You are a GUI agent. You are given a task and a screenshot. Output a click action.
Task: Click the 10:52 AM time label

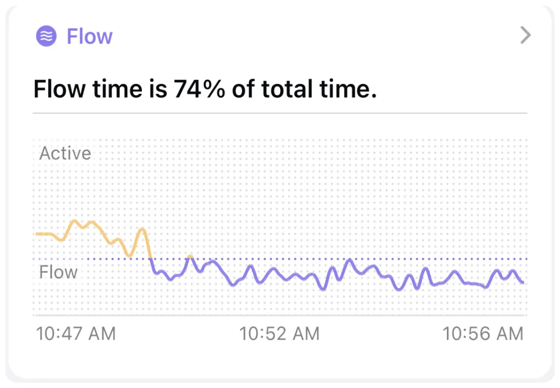279,334
